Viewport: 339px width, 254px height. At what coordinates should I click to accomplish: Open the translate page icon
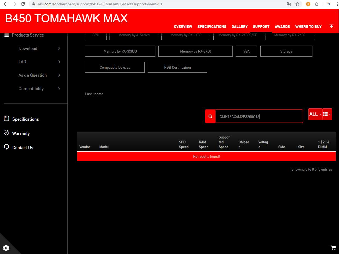pos(289,4)
